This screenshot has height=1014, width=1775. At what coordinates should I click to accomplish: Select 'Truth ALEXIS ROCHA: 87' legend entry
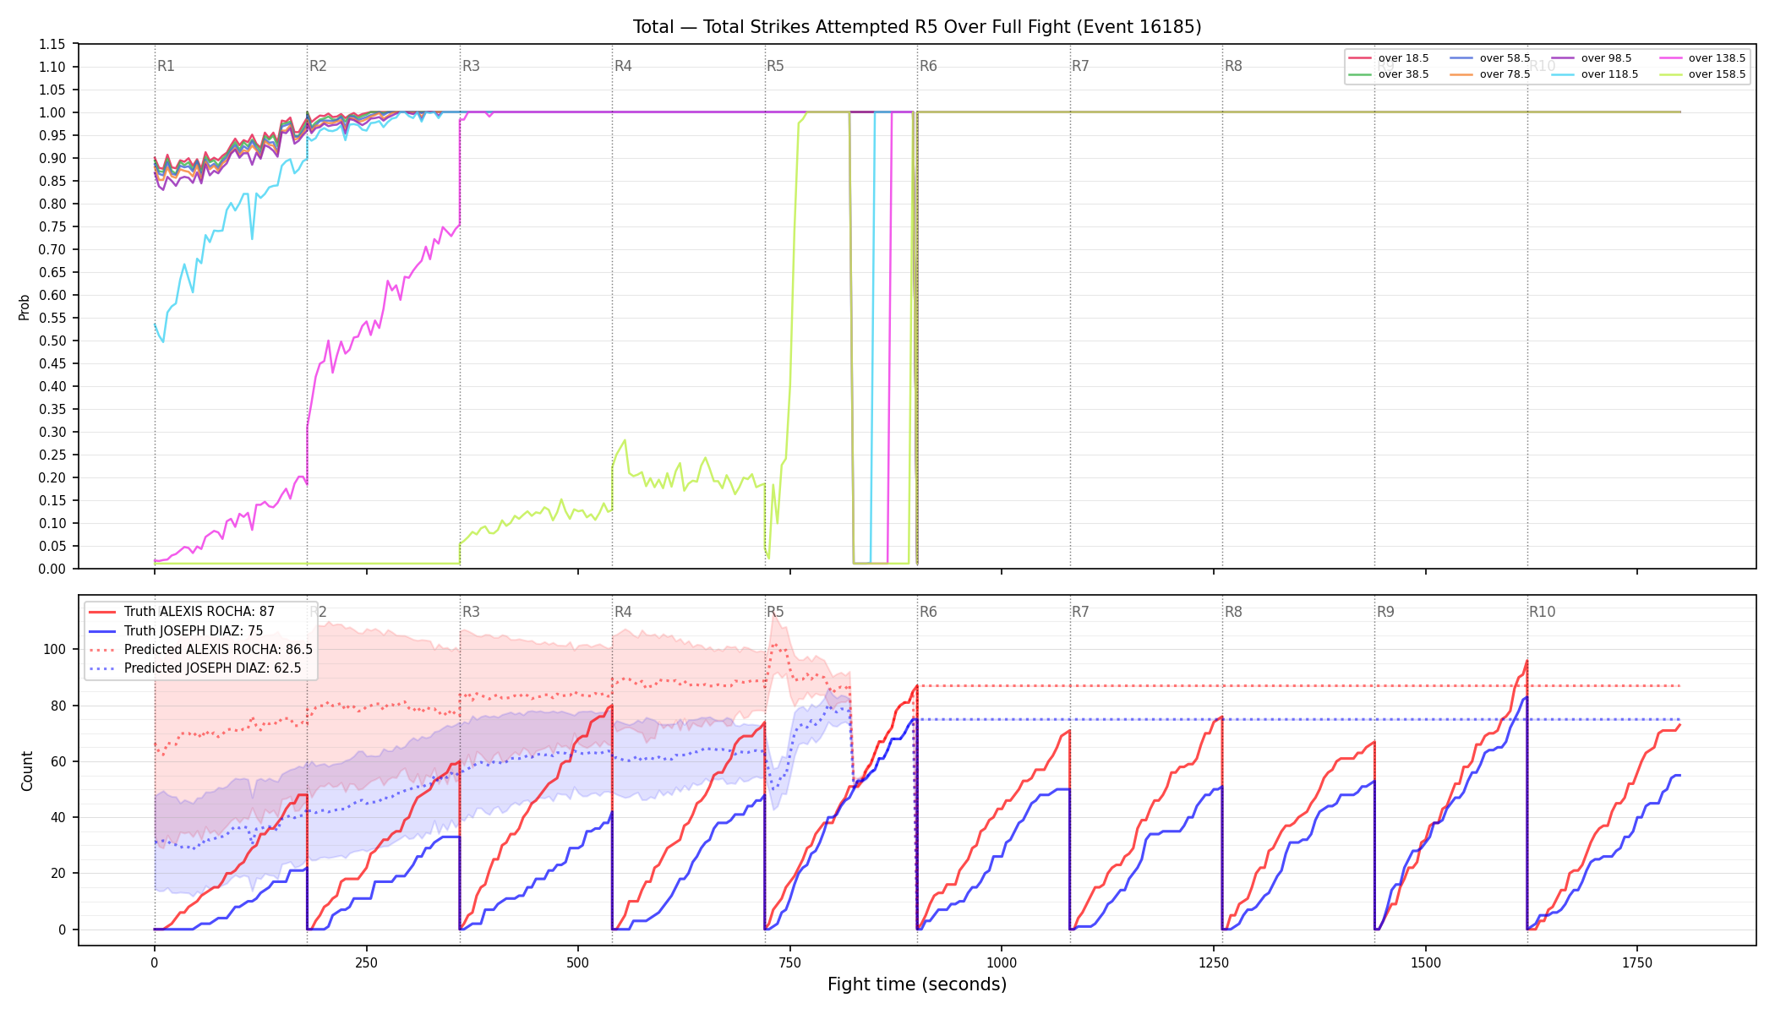182,612
